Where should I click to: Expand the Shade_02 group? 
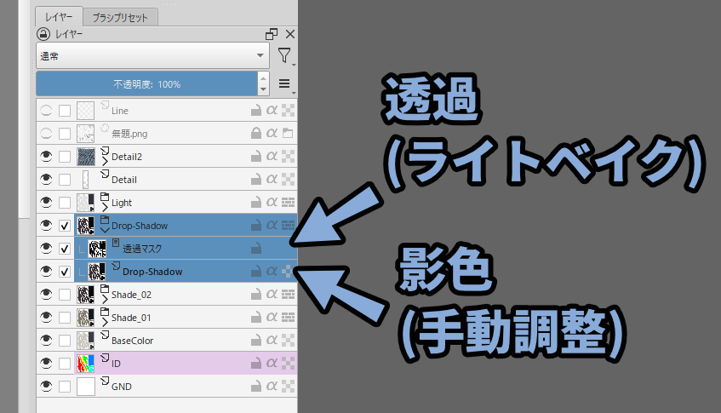click(105, 299)
